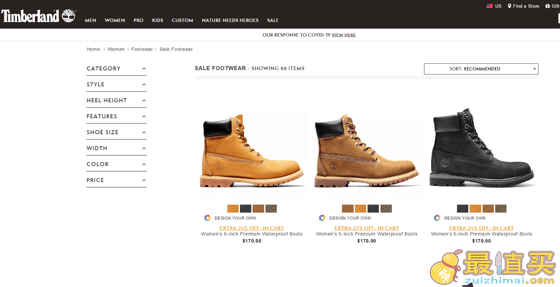The width and height of the screenshot is (560, 287).
Task: Open the Women menu
Action: 115,20
